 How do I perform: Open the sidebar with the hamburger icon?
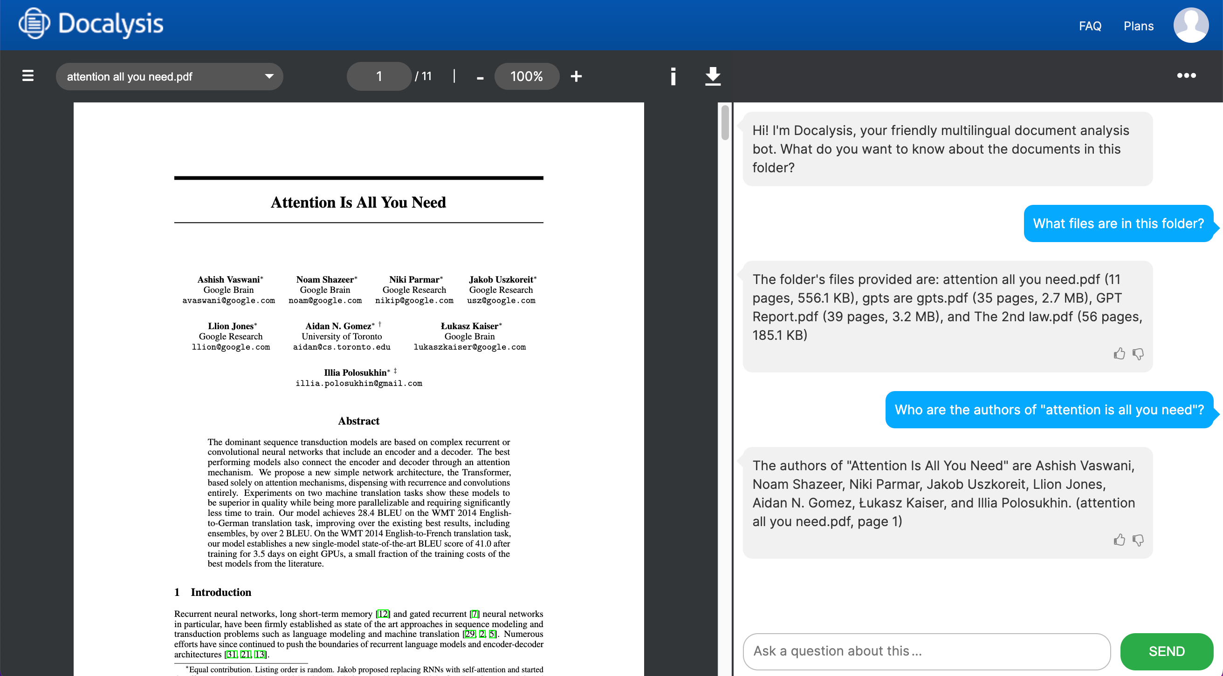pyautogui.click(x=27, y=76)
